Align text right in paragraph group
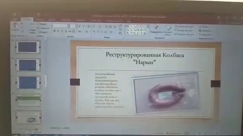The image size is (243, 136). (x=102, y=32)
